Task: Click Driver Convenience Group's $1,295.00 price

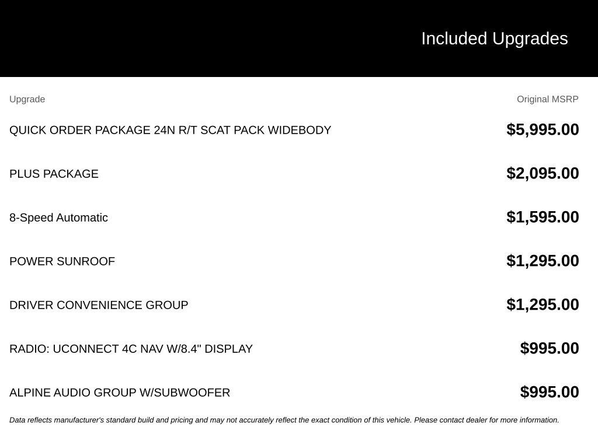Action: (543, 304)
